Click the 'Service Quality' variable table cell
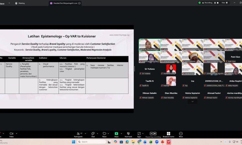This screenshot has width=242, height=145. coord(12,70)
